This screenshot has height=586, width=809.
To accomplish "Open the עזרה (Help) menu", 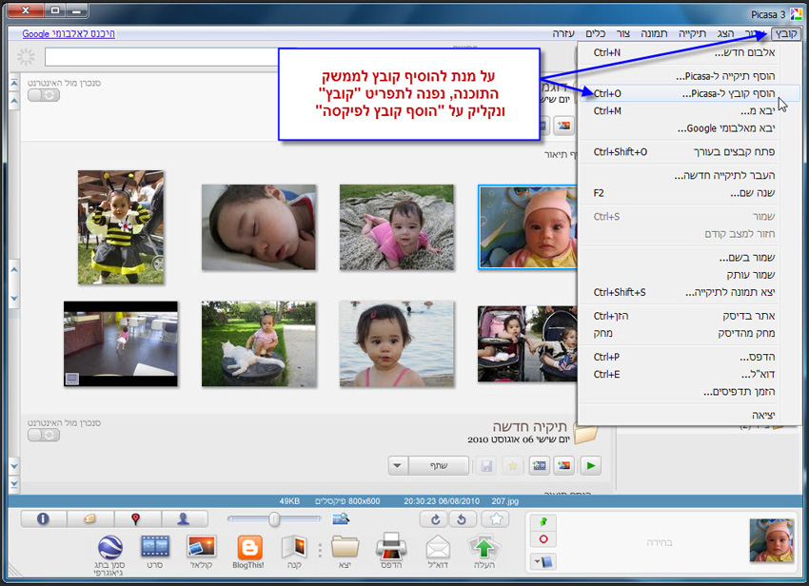I will click(563, 33).
